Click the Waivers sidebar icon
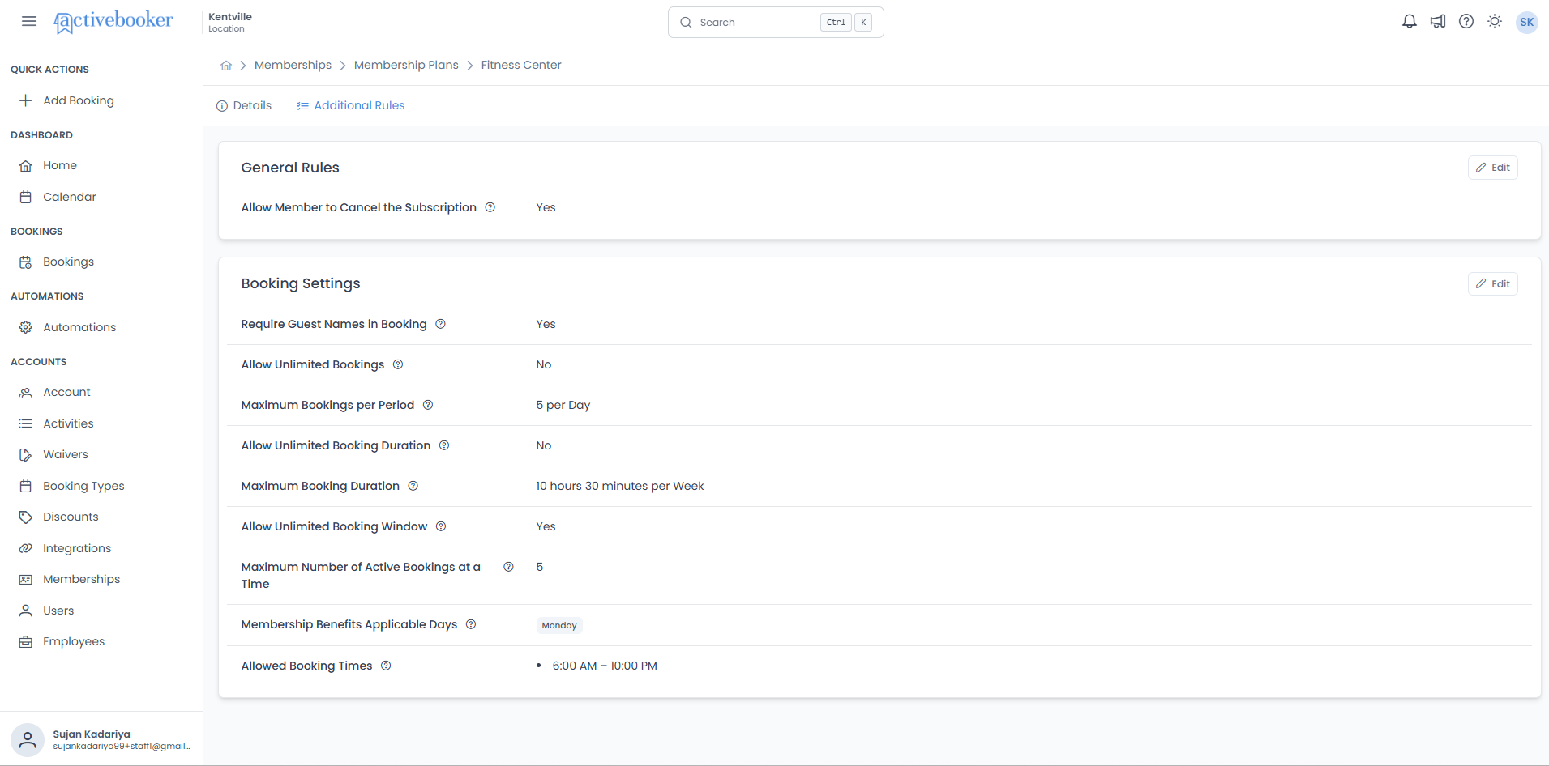Viewport: 1549px width, 766px height. pyautogui.click(x=26, y=455)
